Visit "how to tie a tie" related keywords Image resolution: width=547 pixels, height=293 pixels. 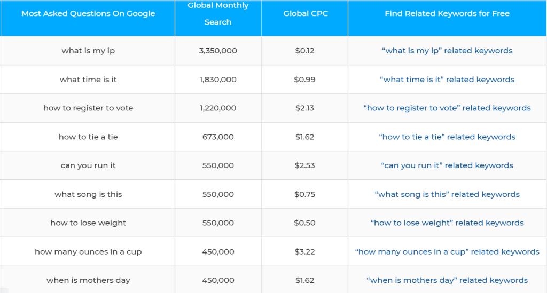(x=447, y=137)
